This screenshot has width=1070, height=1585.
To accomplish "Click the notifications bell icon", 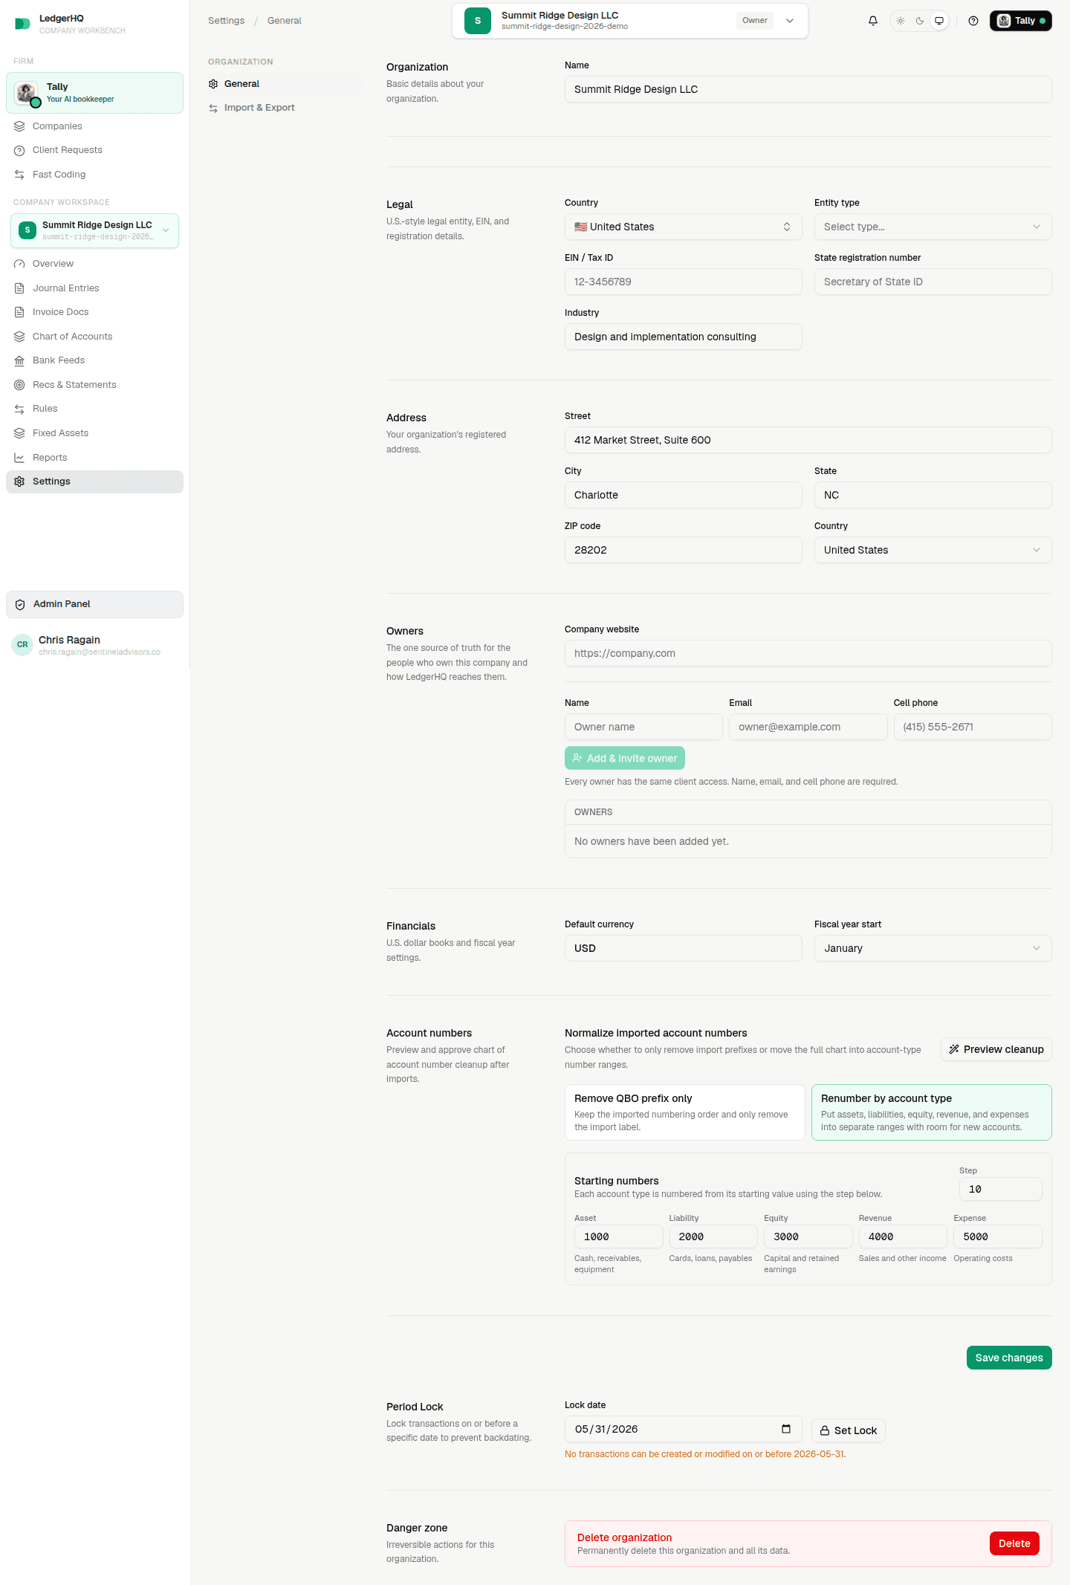I will click(873, 21).
